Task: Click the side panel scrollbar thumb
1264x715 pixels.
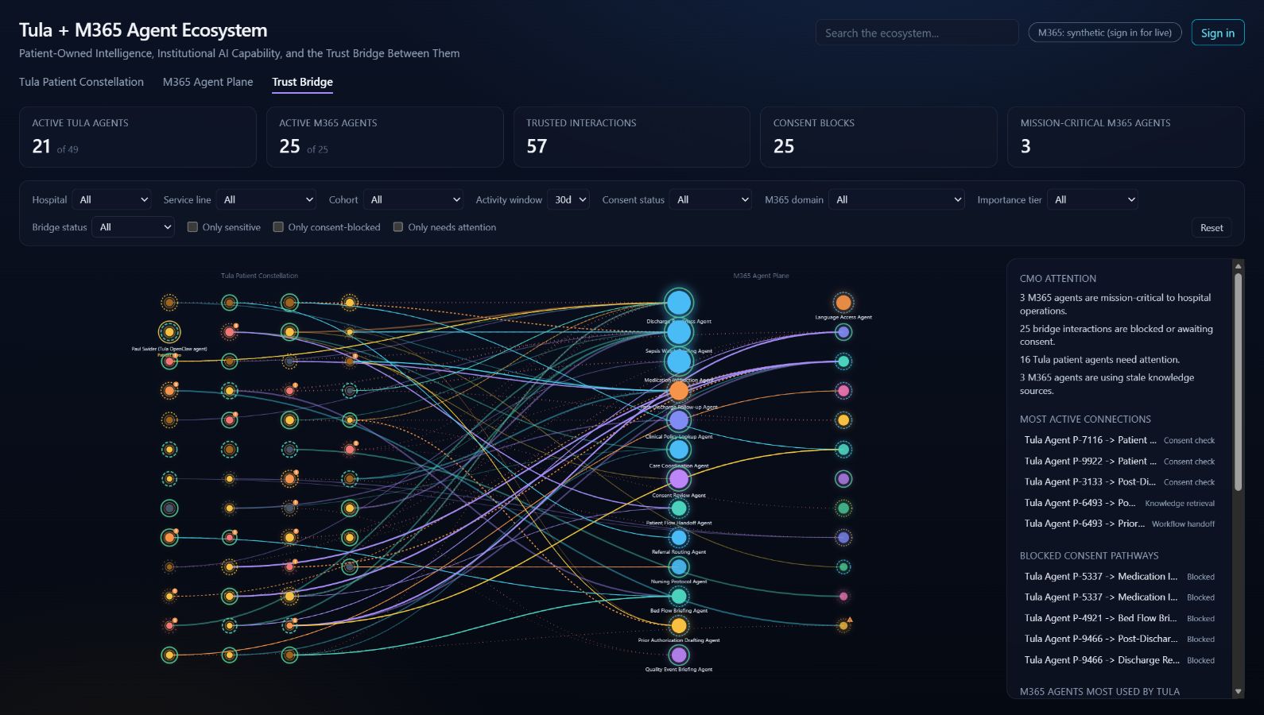Action: pos(1238,382)
